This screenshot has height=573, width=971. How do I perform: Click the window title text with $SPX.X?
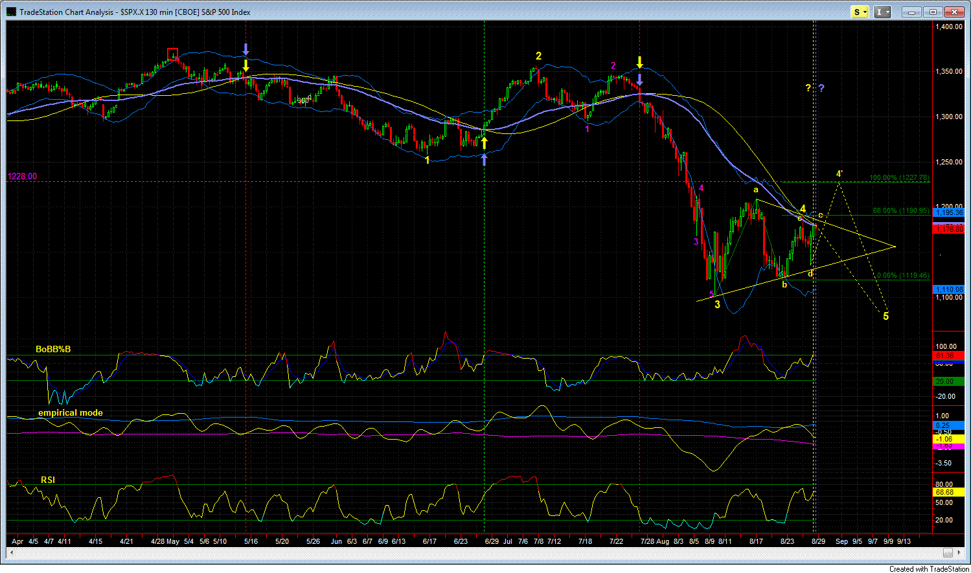pyautogui.click(x=135, y=12)
